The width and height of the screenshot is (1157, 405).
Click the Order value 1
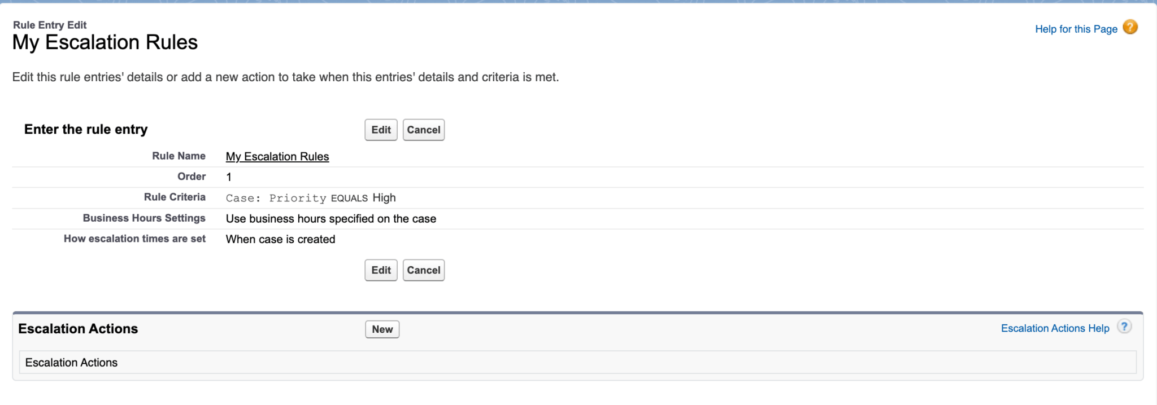(x=229, y=177)
